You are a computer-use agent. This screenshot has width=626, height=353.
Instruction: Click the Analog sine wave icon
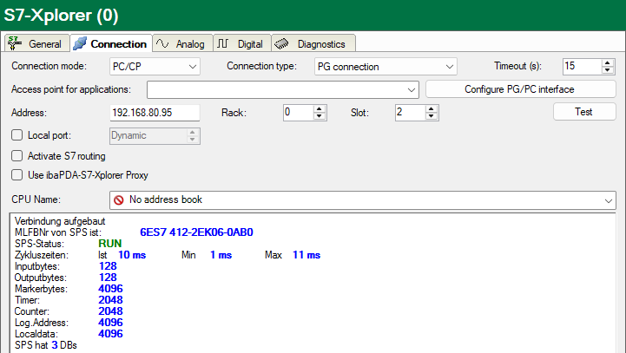pyautogui.click(x=162, y=43)
